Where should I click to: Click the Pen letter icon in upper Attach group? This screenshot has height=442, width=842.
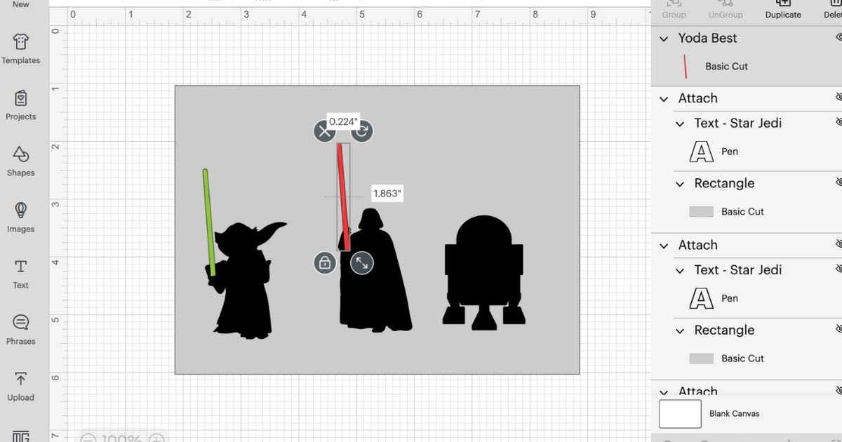(702, 152)
